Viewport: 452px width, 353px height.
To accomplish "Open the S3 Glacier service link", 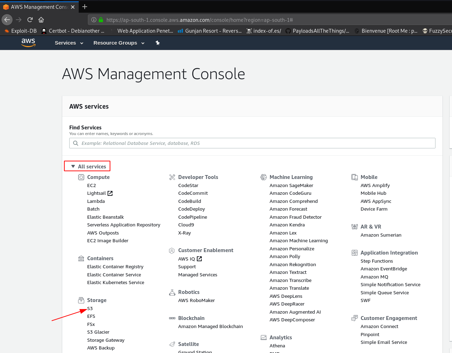I will 98,332.
